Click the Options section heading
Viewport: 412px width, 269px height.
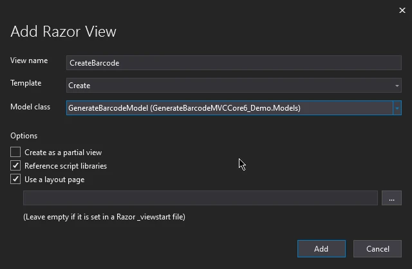click(24, 136)
